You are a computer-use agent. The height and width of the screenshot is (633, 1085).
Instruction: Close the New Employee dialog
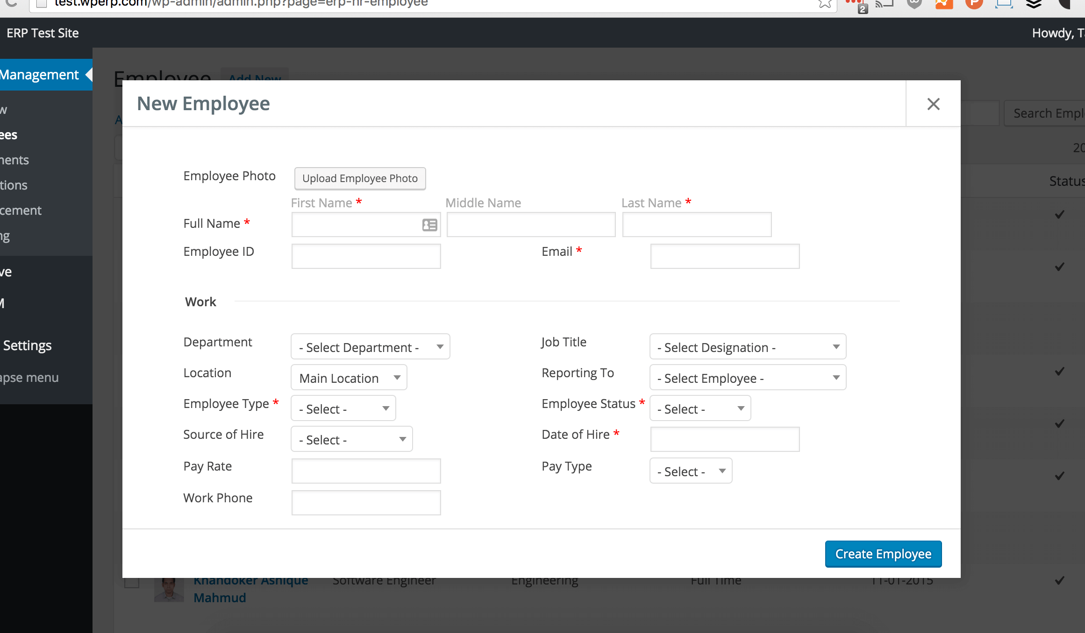[933, 104]
